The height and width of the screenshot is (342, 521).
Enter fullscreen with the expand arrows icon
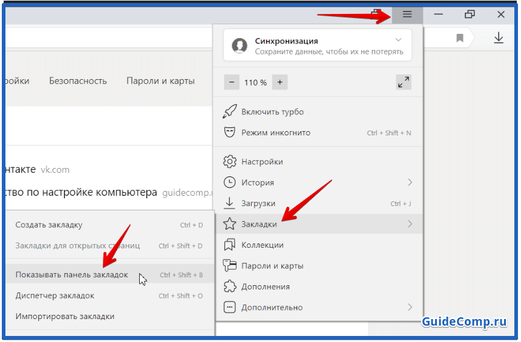404,82
